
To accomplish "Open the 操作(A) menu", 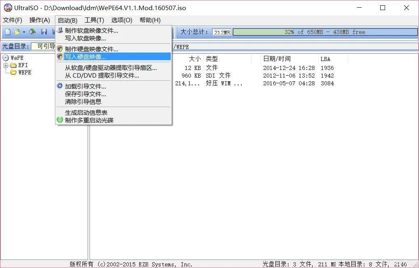I will [40, 20].
